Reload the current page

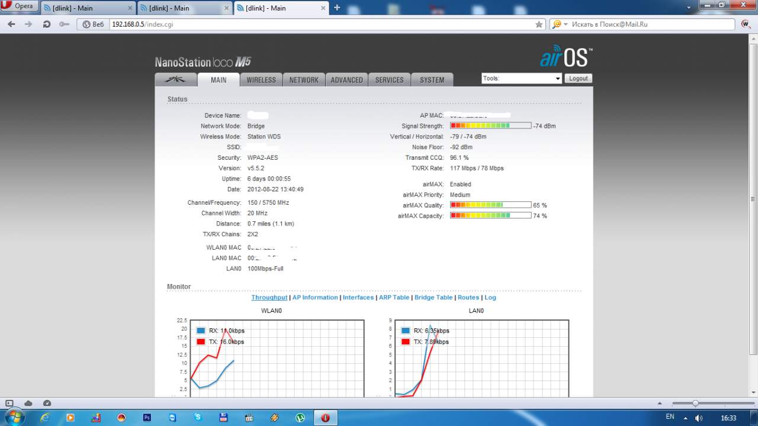point(47,24)
